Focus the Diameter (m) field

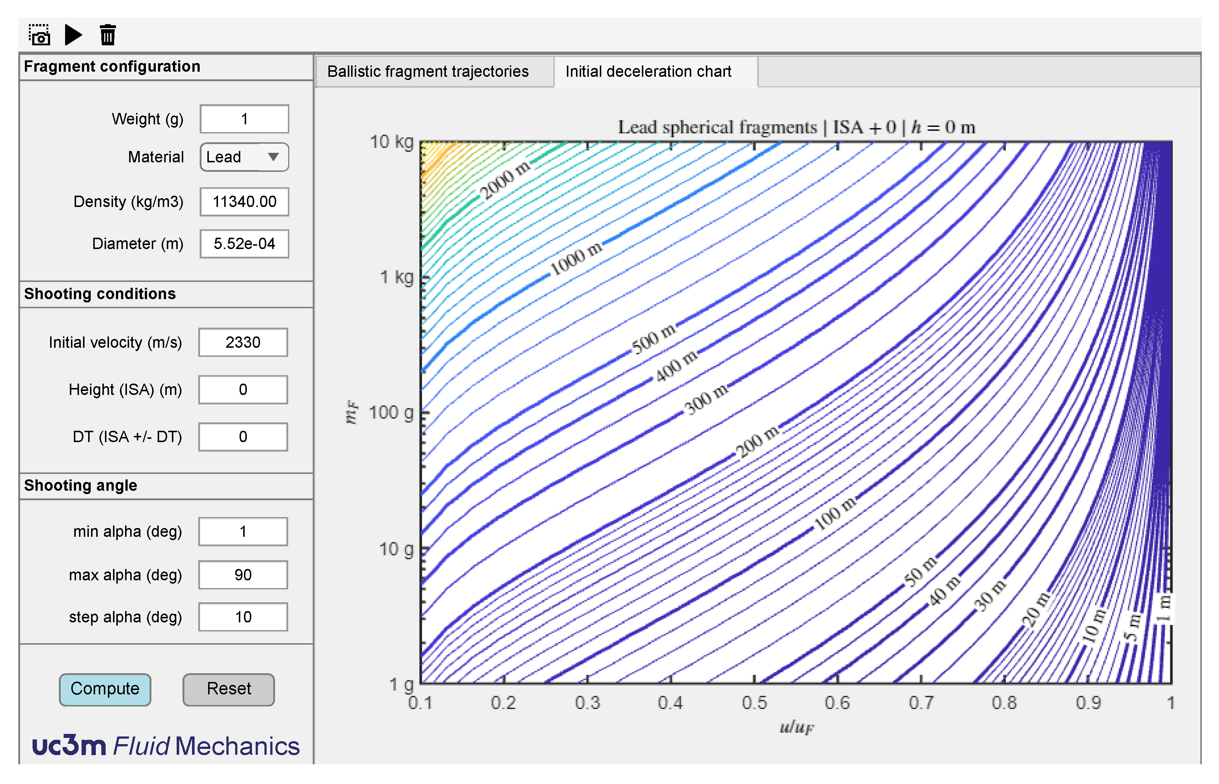244,244
